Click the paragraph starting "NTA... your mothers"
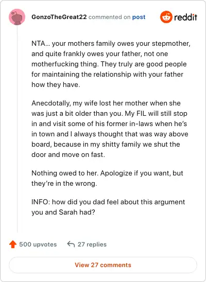The image size is (206, 282). click(x=111, y=64)
